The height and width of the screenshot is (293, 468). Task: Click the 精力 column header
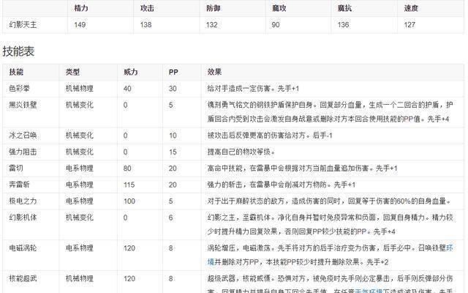pyautogui.click(x=81, y=8)
